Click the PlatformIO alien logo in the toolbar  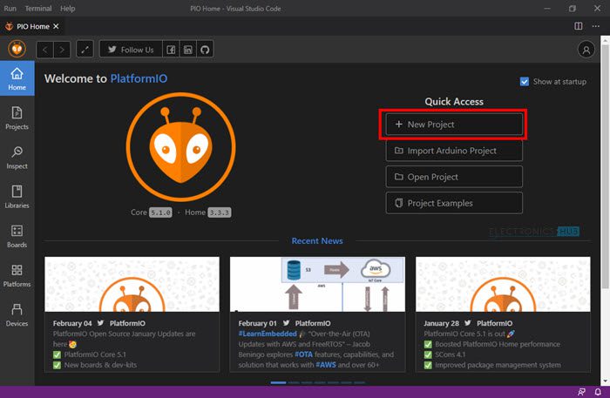[x=17, y=50]
